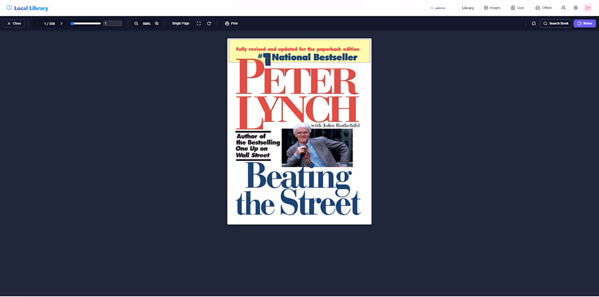Click the page position slider

pyautogui.click(x=85, y=23)
